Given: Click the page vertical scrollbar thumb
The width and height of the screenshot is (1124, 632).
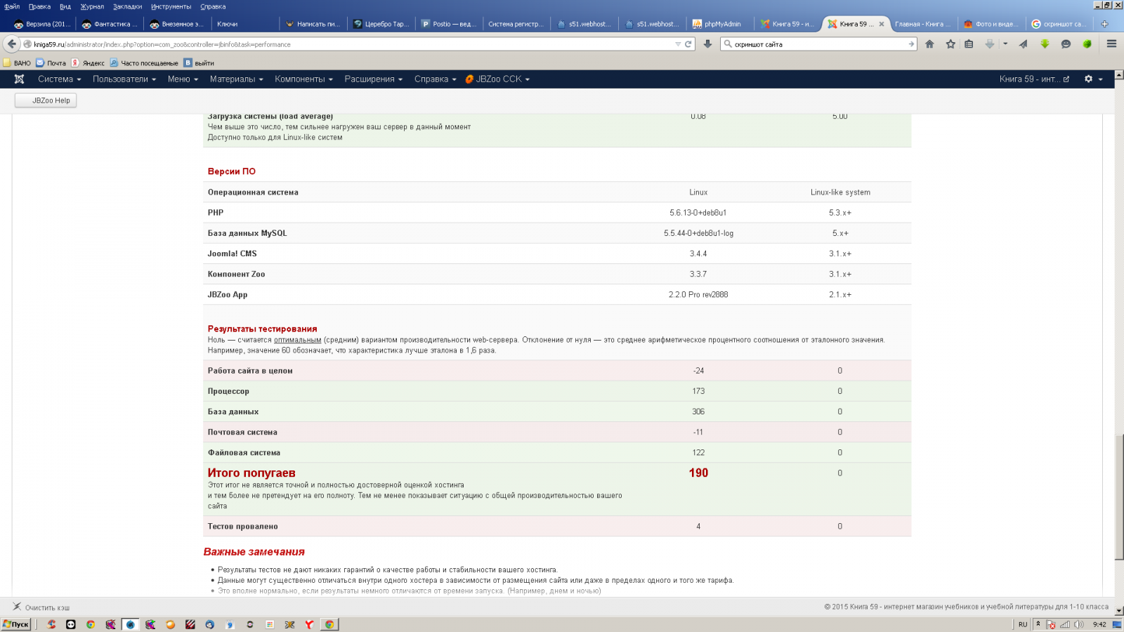Looking at the screenshot, I should 1119,497.
